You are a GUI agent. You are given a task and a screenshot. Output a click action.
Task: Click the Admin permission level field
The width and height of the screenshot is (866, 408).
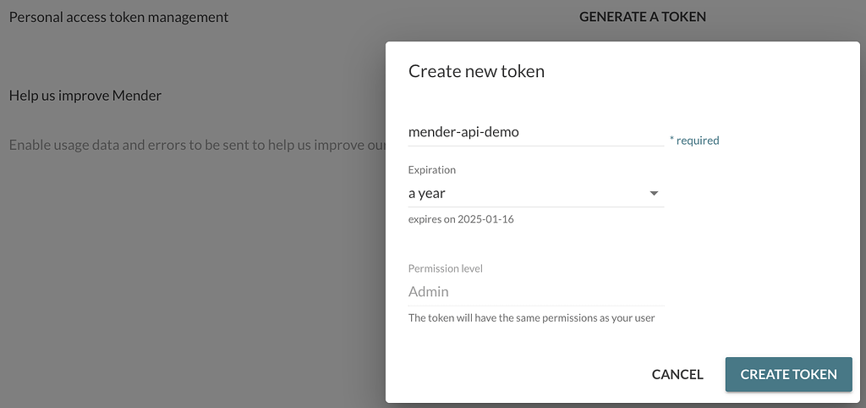[534, 292]
